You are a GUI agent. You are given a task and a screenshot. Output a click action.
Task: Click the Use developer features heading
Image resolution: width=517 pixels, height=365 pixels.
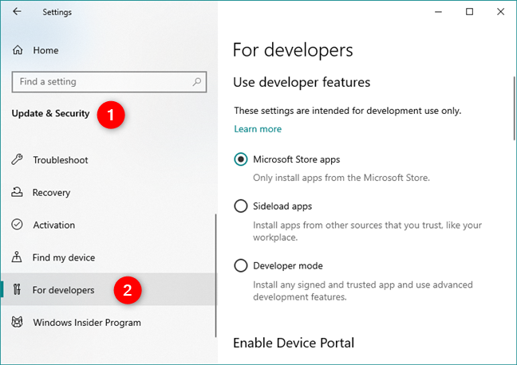click(x=302, y=82)
